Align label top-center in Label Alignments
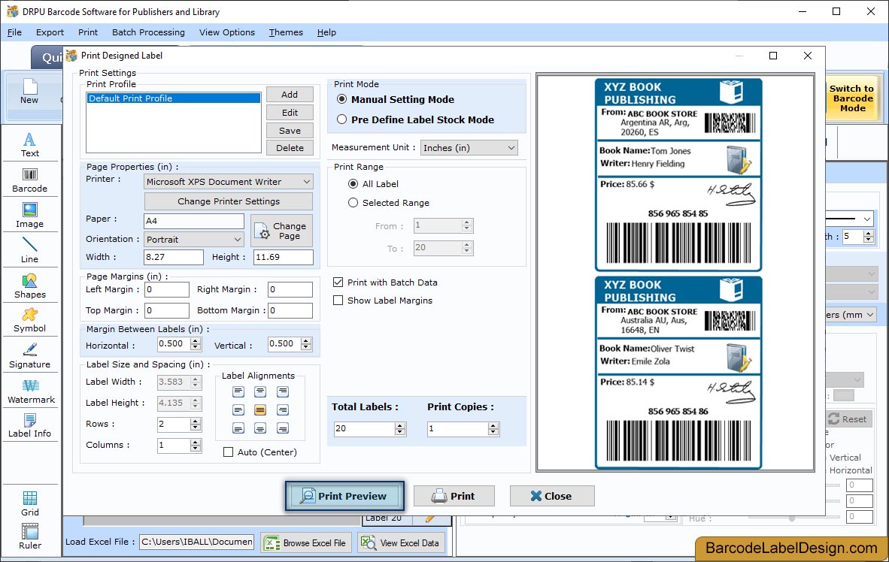Viewport: 889px width, 562px height. coord(260,391)
